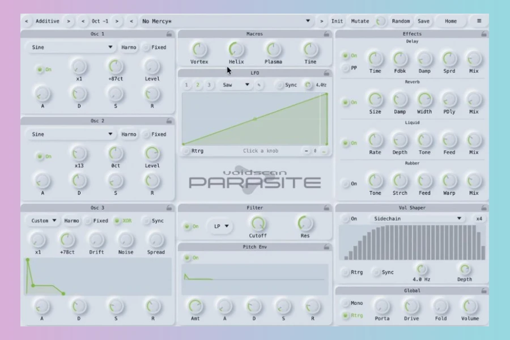Click the Filter Res knob

(x=305, y=223)
